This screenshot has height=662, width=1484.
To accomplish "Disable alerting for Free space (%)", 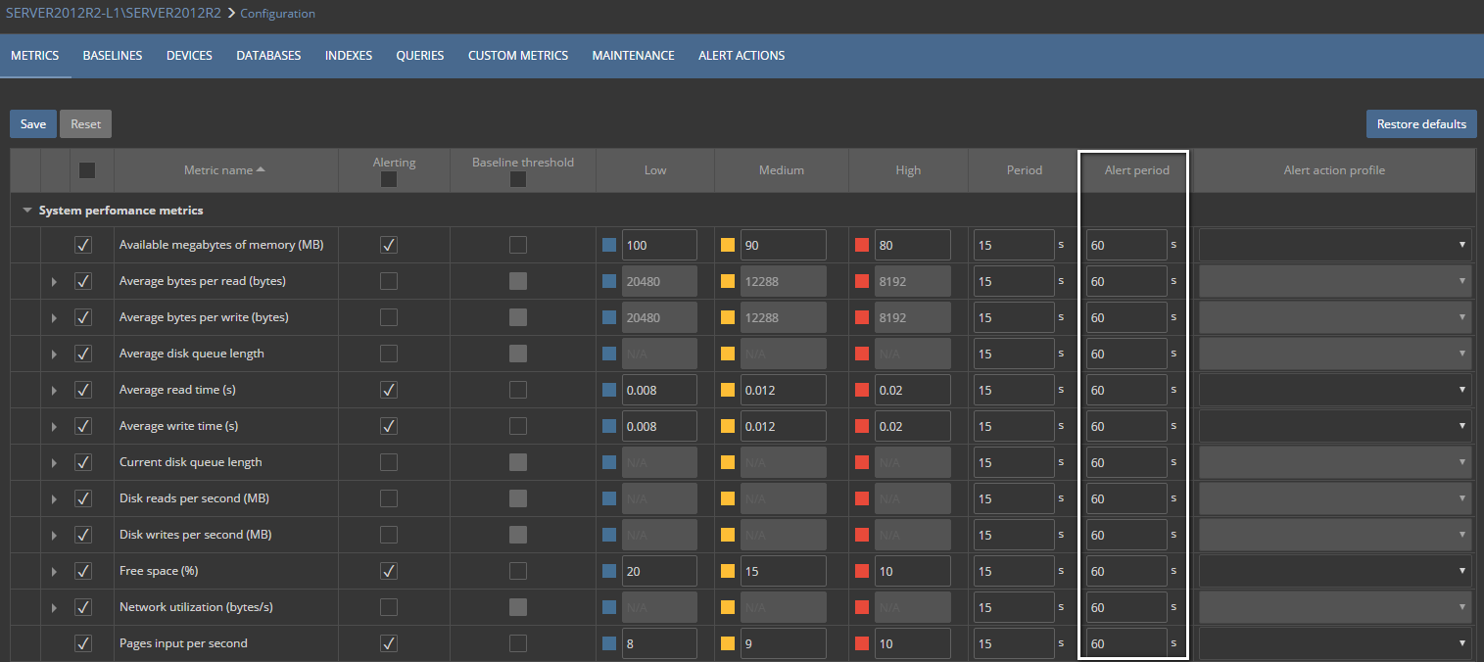I will click(x=389, y=571).
